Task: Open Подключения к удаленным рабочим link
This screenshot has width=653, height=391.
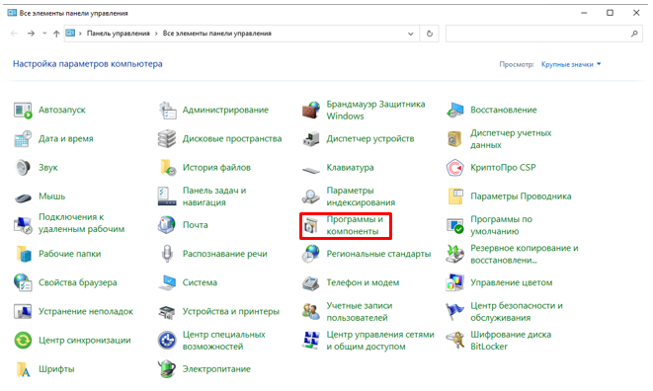Action: point(82,223)
